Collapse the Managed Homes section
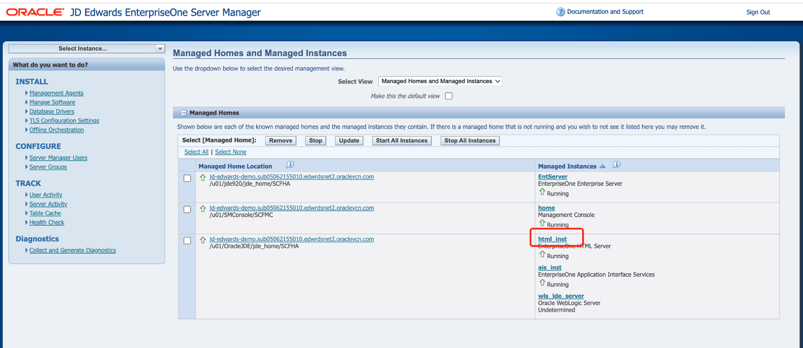 tap(184, 113)
